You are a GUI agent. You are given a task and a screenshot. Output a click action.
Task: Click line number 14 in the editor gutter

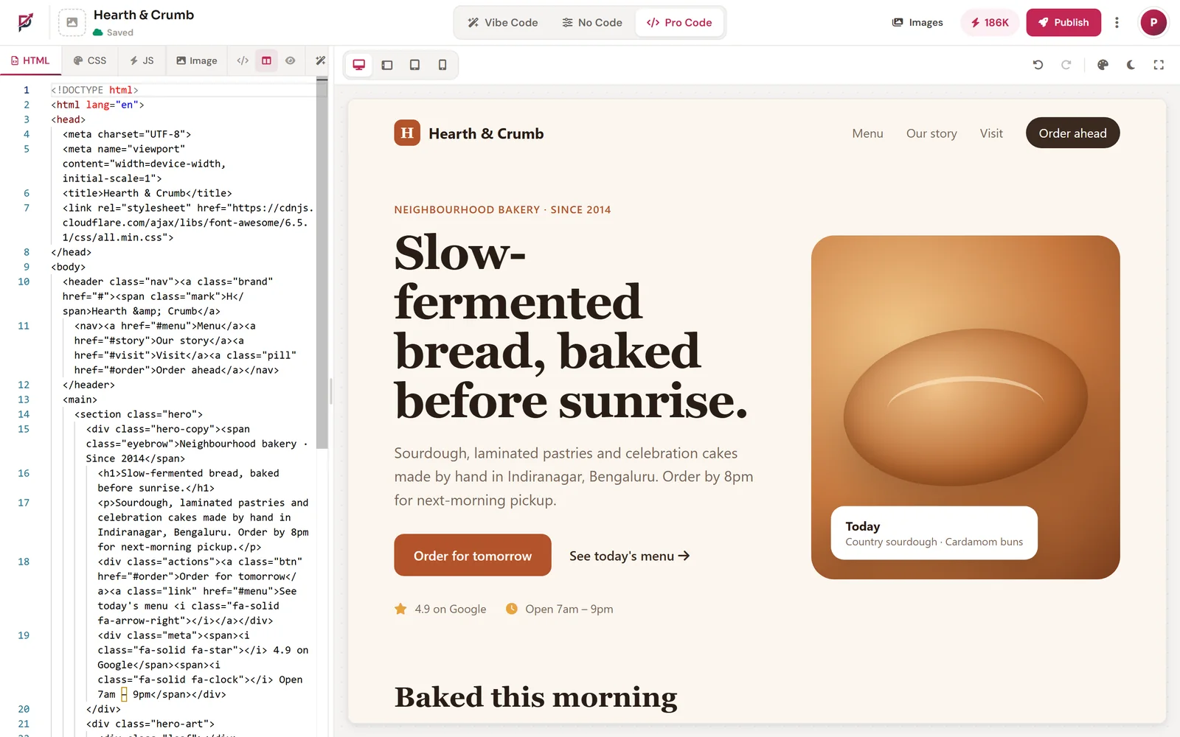pos(24,414)
